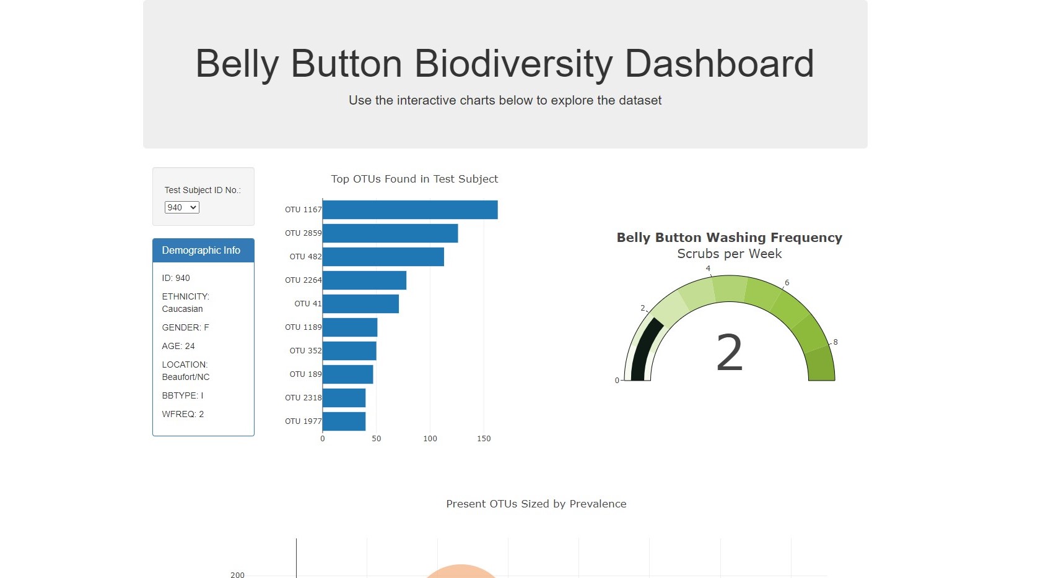Click 'Belly Button Washing Frequency' gauge title
Viewport: 1056px width, 578px height.
[x=730, y=238]
